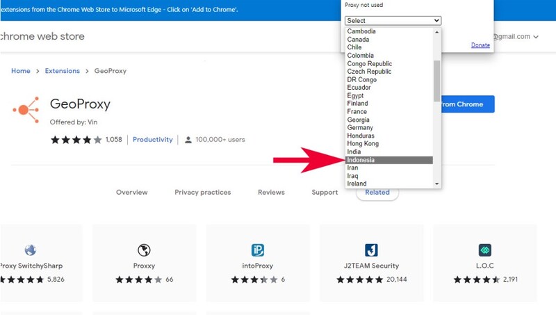Image resolution: width=556 pixels, height=315 pixels.
Task: Click the Edge extensions notice banner text
Action: 119,10
